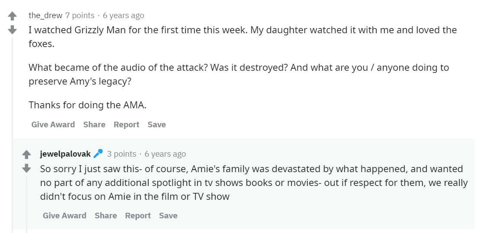Image resolution: width=495 pixels, height=233 pixels.
Task: Open jewelpalovak's user profile
Action: 65,154
